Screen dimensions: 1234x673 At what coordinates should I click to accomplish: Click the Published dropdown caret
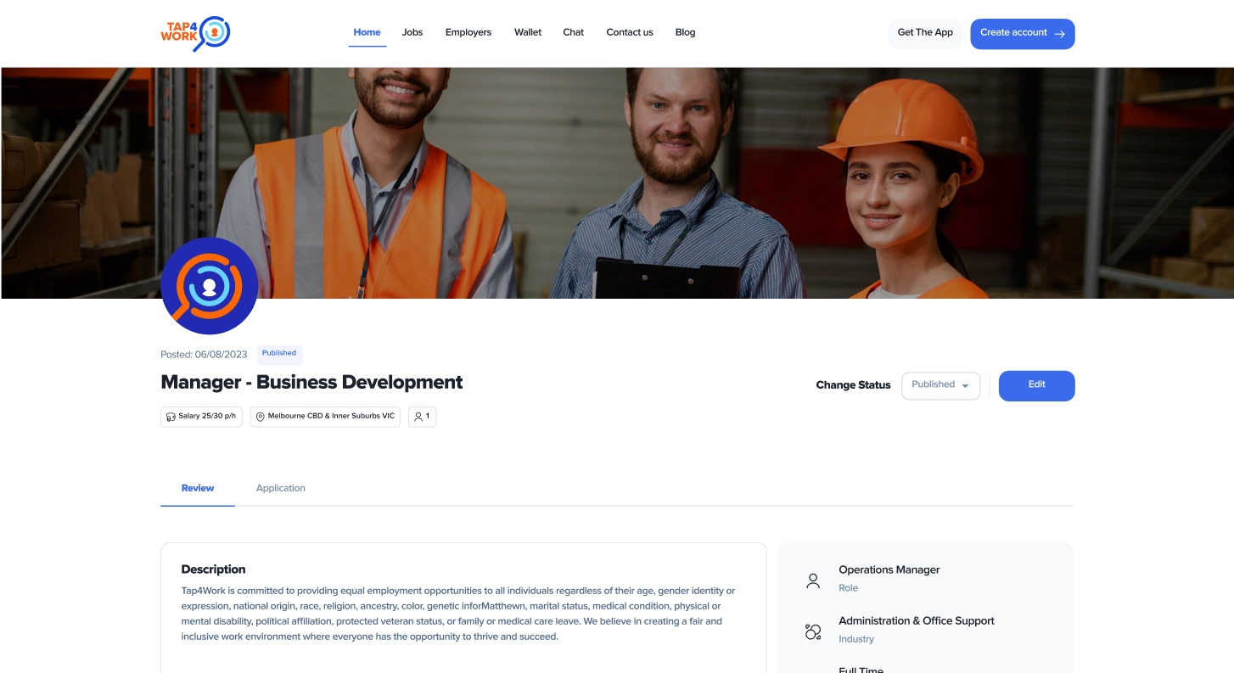965,386
